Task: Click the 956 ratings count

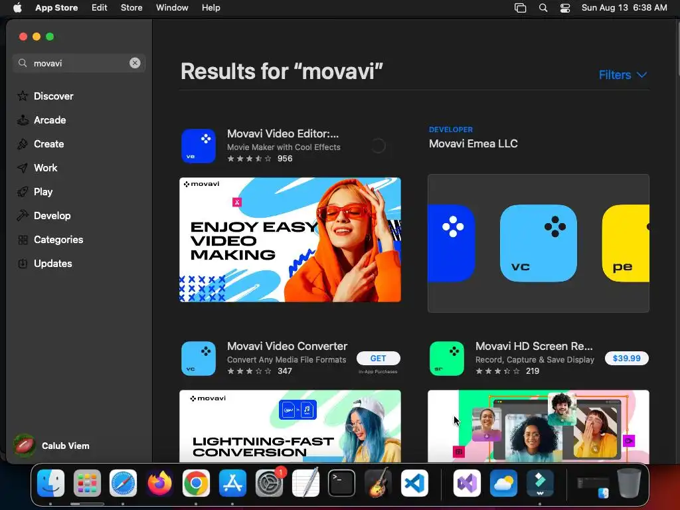Action: pyautogui.click(x=285, y=159)
